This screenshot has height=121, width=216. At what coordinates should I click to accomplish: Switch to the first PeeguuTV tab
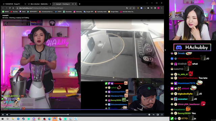click(14, 4)
